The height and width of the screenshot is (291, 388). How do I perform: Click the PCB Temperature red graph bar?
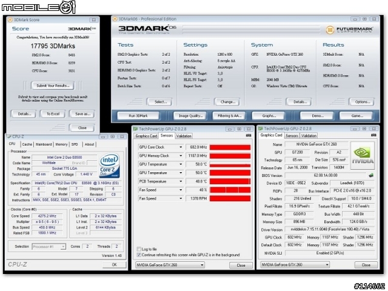(x=230, y=181)
